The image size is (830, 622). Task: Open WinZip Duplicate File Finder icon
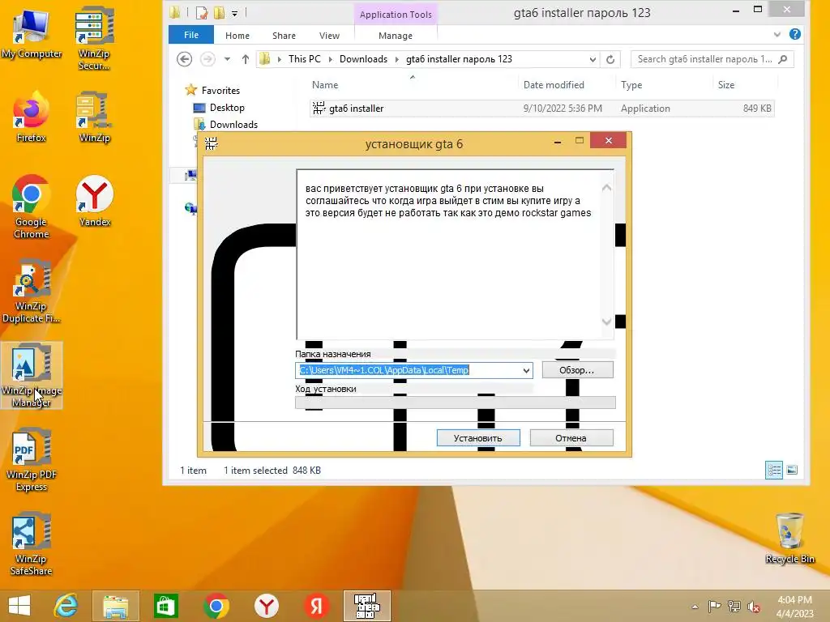click(x=32, y=291)
